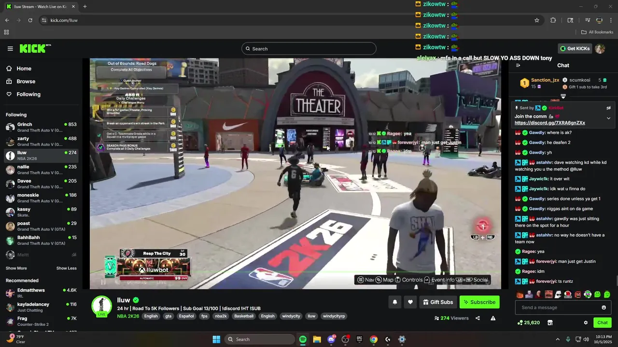The width and height of the screenshot is (618, 347).
Task: Bookmark this page with star icon
Action: coord(536,20)
